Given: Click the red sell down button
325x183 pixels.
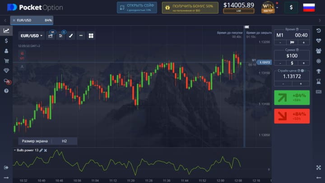Looking at the screenshot, I should click(x=292, y=116).
